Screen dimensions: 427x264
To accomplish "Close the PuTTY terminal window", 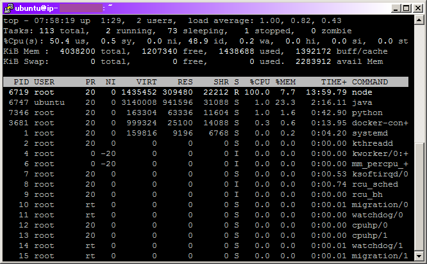I will coord(417,8).
